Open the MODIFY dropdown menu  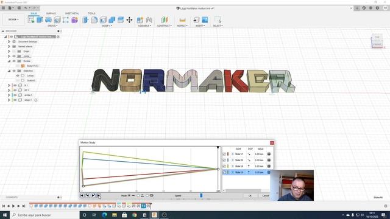(x=107, y=26)
